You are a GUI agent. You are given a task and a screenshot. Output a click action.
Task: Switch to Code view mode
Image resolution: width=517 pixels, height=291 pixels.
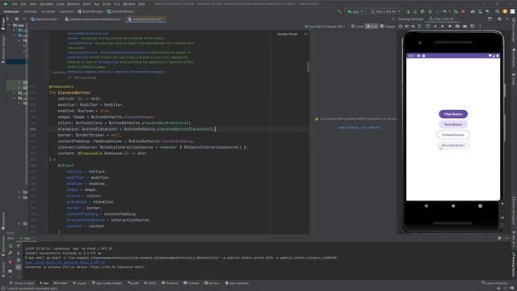(x=357, y=27)
